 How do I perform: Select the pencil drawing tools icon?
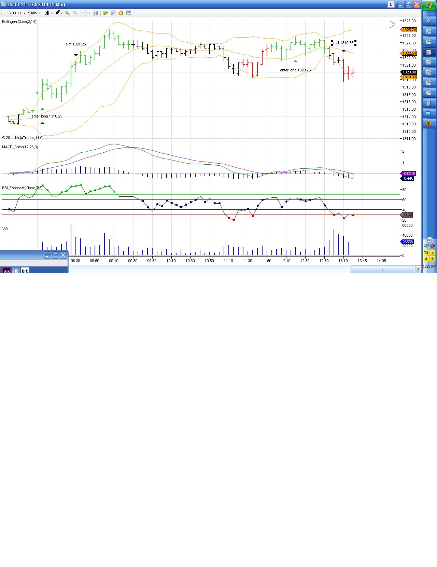57,13
